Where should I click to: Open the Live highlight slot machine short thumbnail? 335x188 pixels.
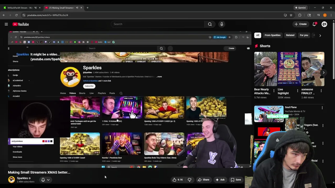coord(289,69)
